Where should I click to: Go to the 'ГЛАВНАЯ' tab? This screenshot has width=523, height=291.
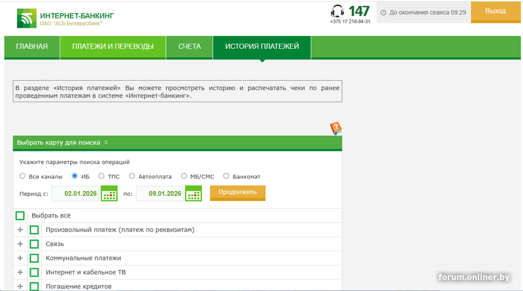32,47
